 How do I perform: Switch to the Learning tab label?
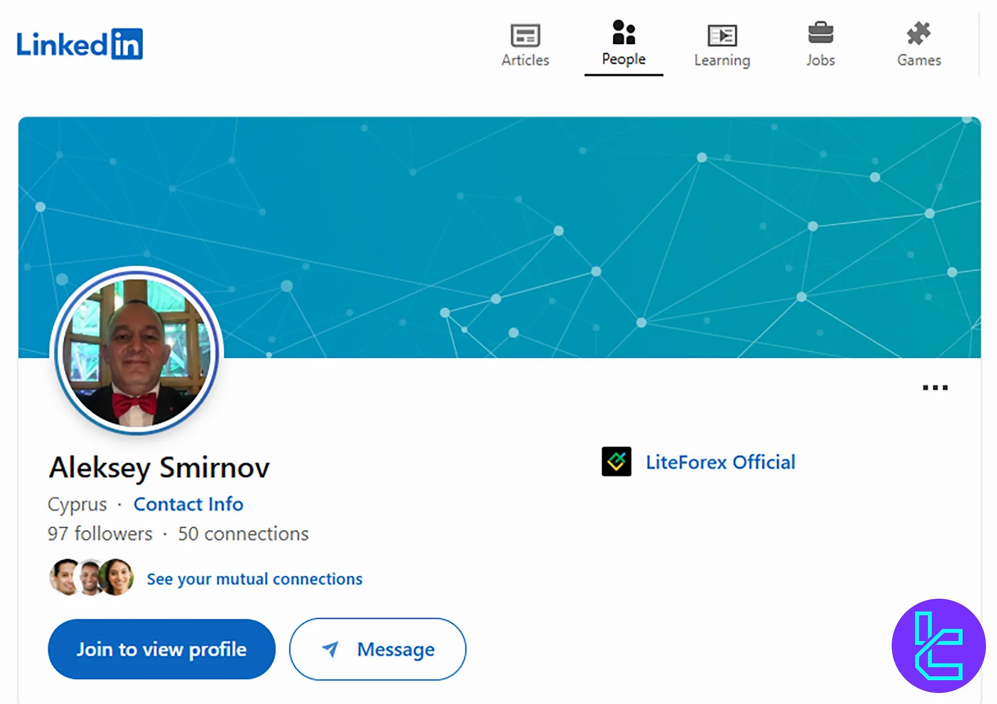[722, 60]
